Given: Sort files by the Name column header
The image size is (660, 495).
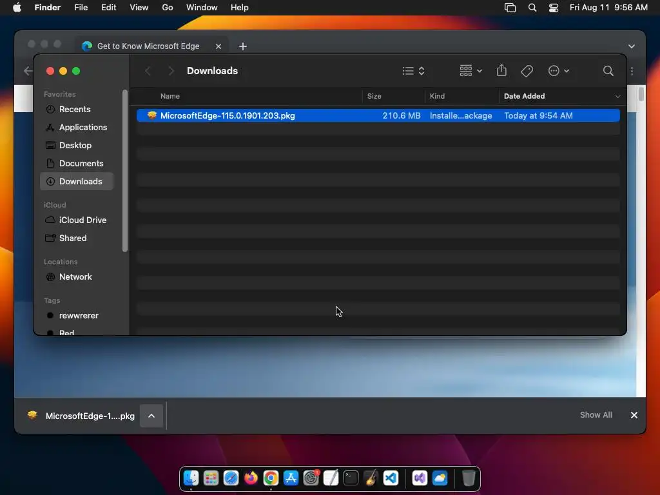Looking at the screenshot, I should [170, 97].
